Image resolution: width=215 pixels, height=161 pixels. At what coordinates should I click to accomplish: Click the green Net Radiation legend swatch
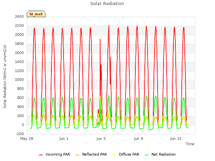coord(147,155)
